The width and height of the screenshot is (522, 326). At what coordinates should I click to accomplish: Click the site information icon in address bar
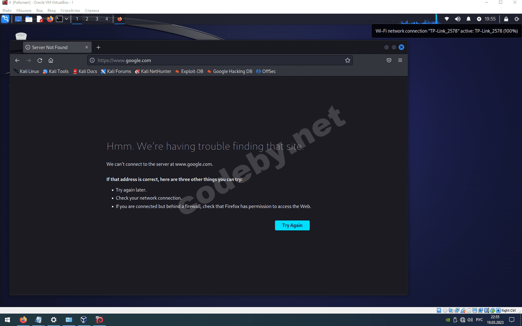92,60
